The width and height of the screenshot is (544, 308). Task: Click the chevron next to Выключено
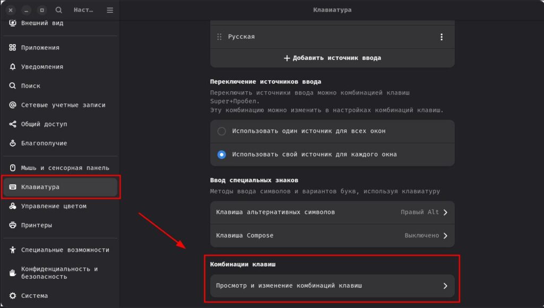(446, 235)
